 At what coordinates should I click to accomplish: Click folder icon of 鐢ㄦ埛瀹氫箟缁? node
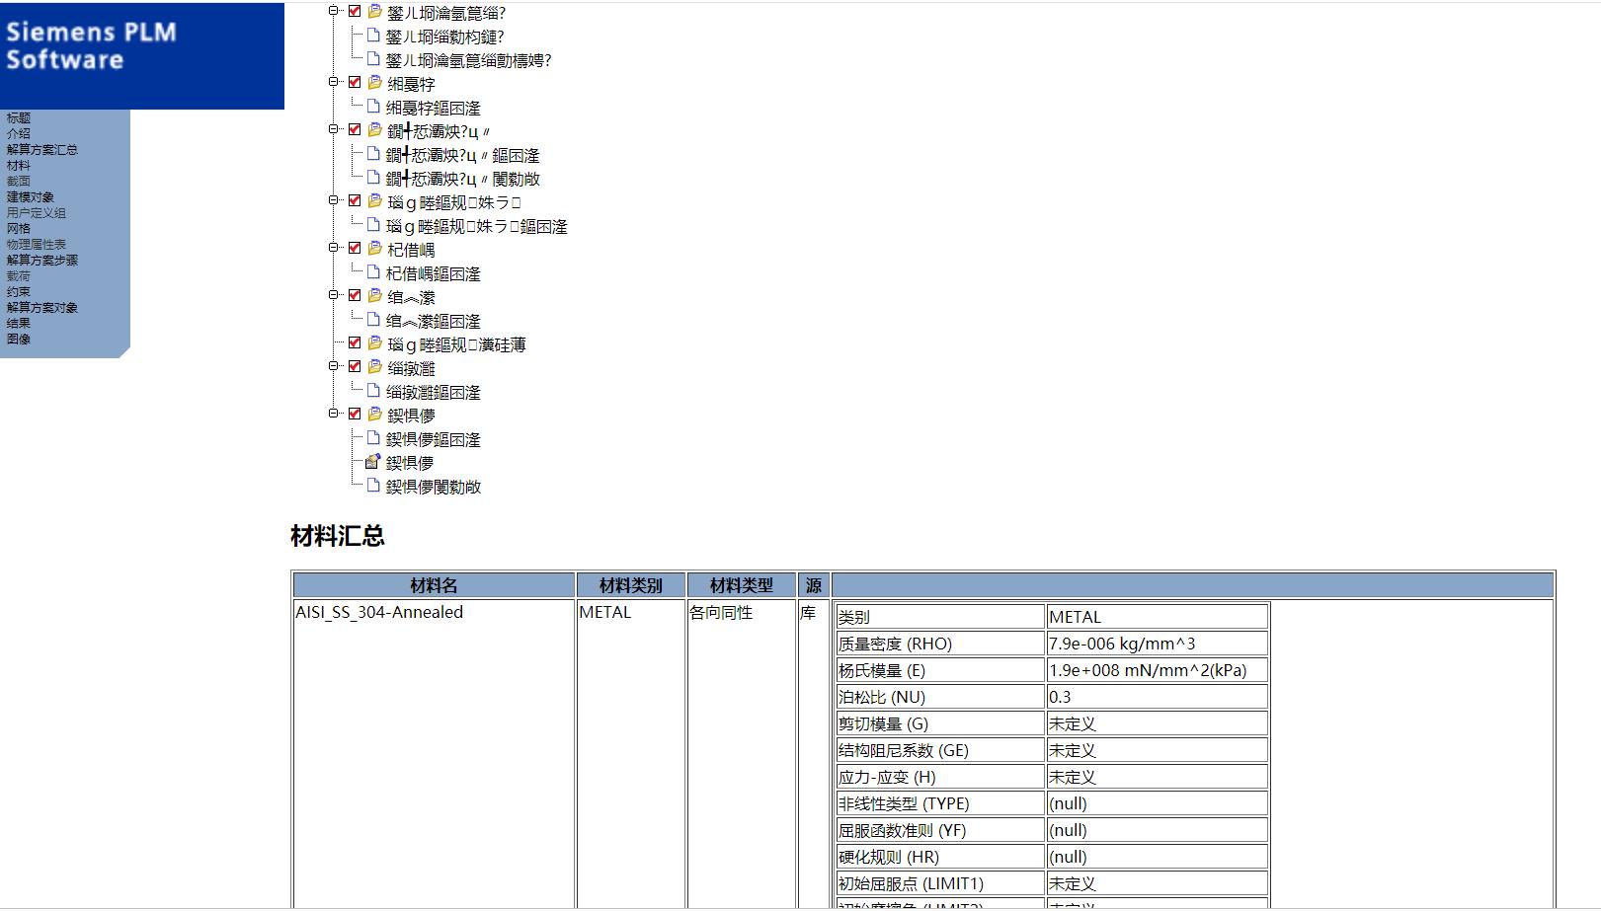(x=375, y=12)
